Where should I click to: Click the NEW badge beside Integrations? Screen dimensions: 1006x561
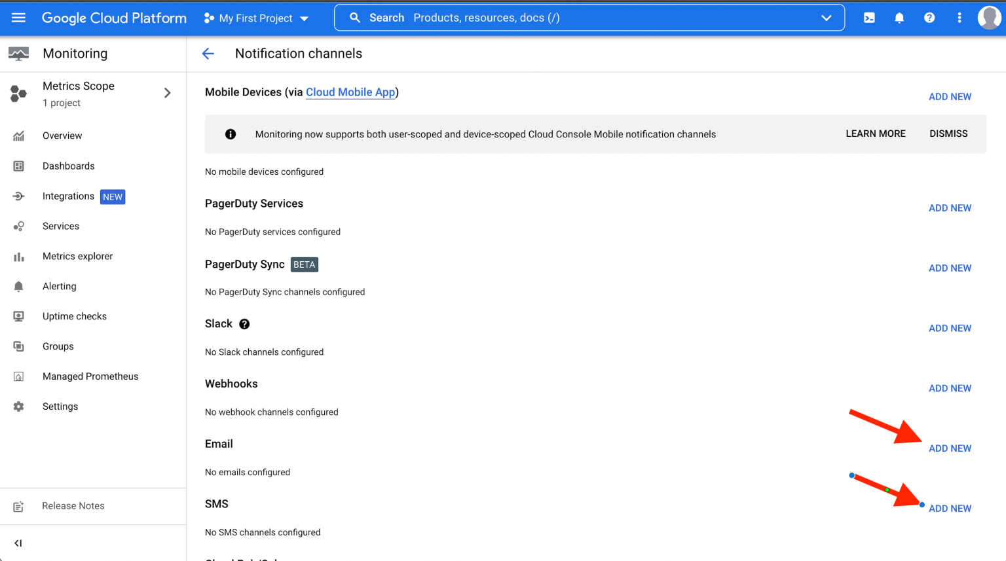(113, 197)
